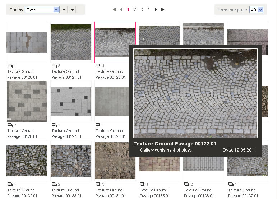Click title Texture Ground Pavage 00132 01
The image size is (277, 199).
tap(22, 193)
